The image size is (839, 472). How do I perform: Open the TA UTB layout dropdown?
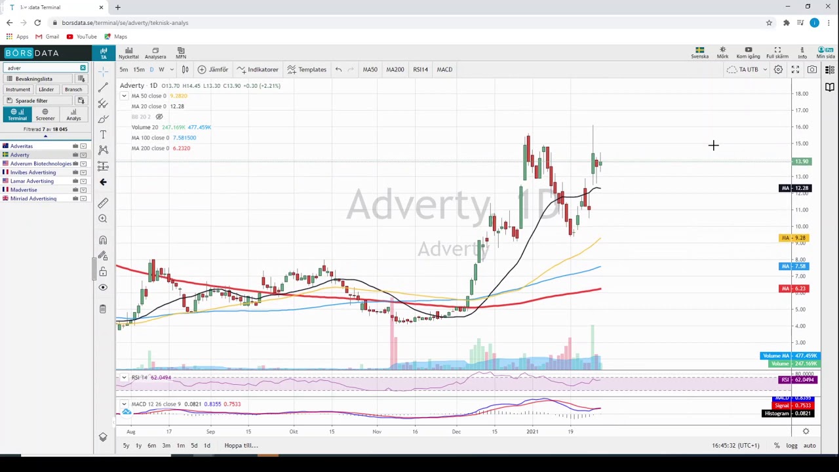pyautogui.click(x=748, y=69)
